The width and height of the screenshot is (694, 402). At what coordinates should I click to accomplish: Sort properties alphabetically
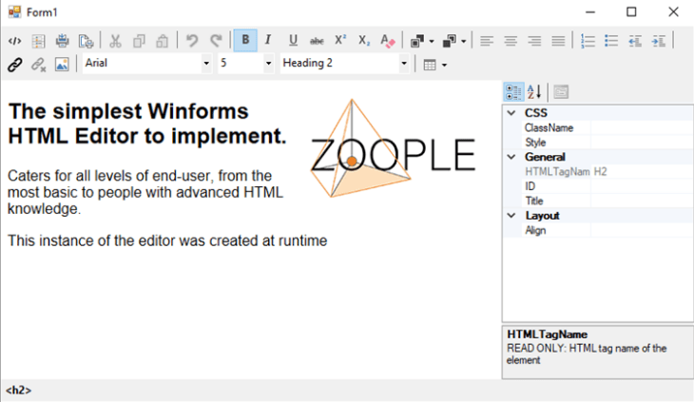[534, 92]
